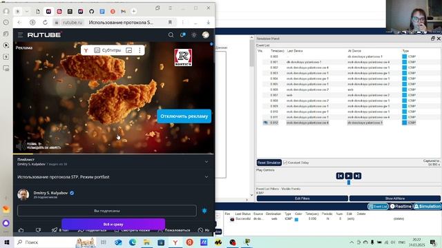Switch to the blue document browser tab

click(x=102, y=12)
